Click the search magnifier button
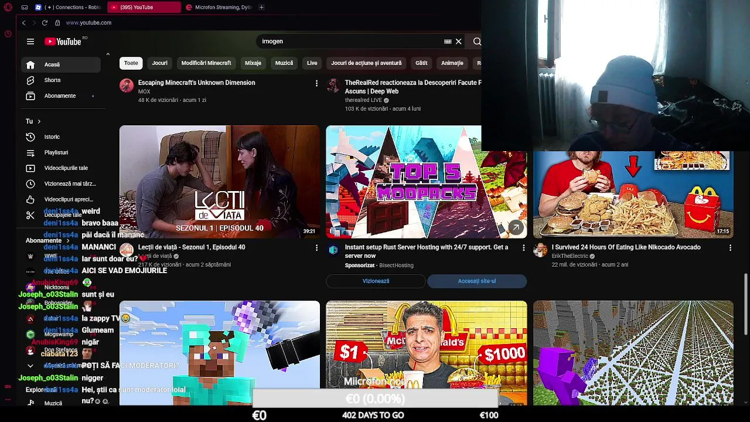This screenshot has width=750, height=422. tap(477, 42)
